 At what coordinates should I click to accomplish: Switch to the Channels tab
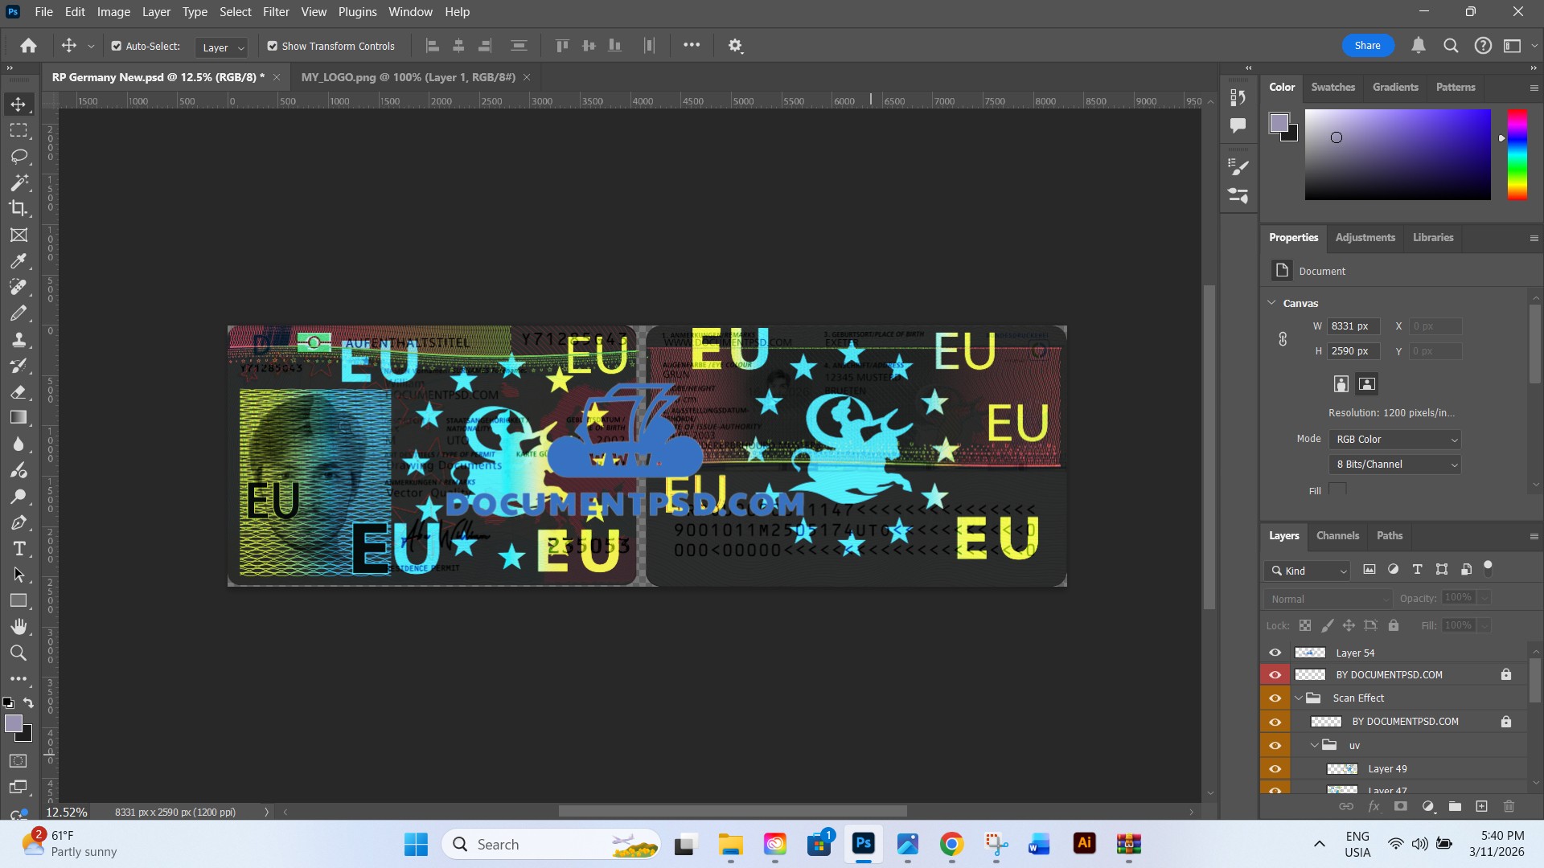(x=1337, y=536)
